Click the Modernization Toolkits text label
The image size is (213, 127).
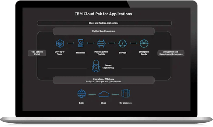(101, 53)
